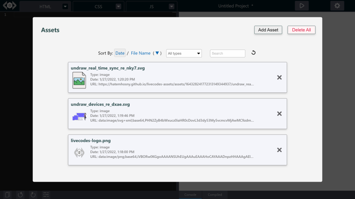
Task: Click the reset filters refresh icon
Action: point(253,53)
